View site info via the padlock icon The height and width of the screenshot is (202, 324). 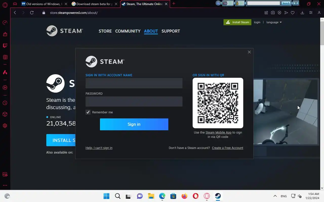click(44, 13)
